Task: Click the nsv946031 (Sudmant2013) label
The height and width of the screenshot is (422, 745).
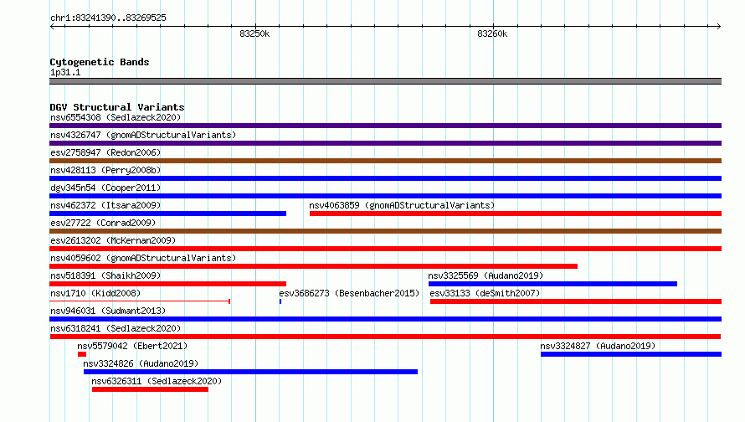Action: 108,311
